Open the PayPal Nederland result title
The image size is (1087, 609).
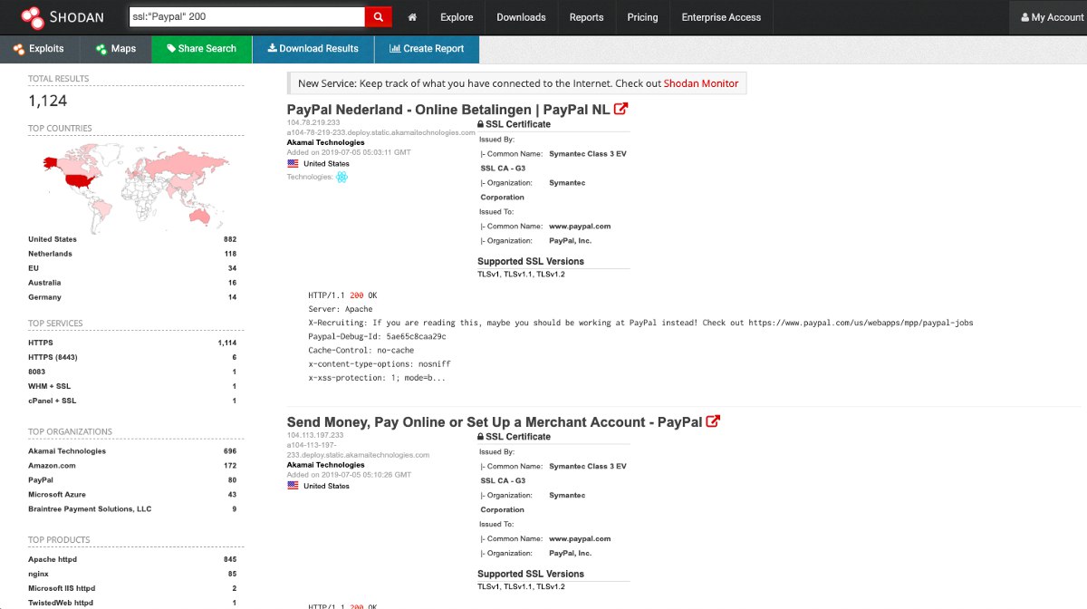[x=448, y=110]
